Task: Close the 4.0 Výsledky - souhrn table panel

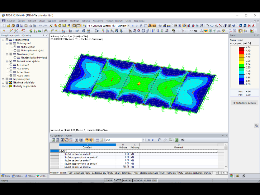Action: 226,135
